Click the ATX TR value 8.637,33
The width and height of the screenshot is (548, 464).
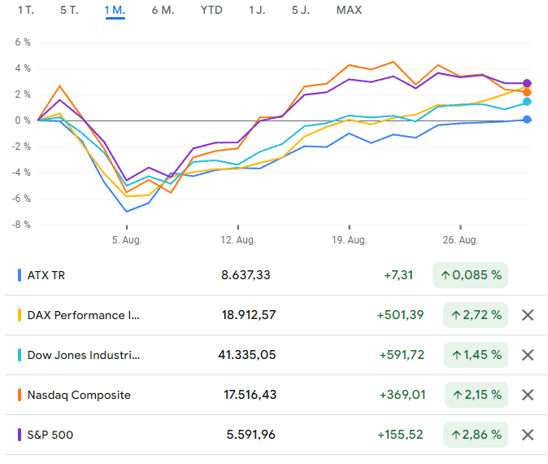tap(246, 275)
